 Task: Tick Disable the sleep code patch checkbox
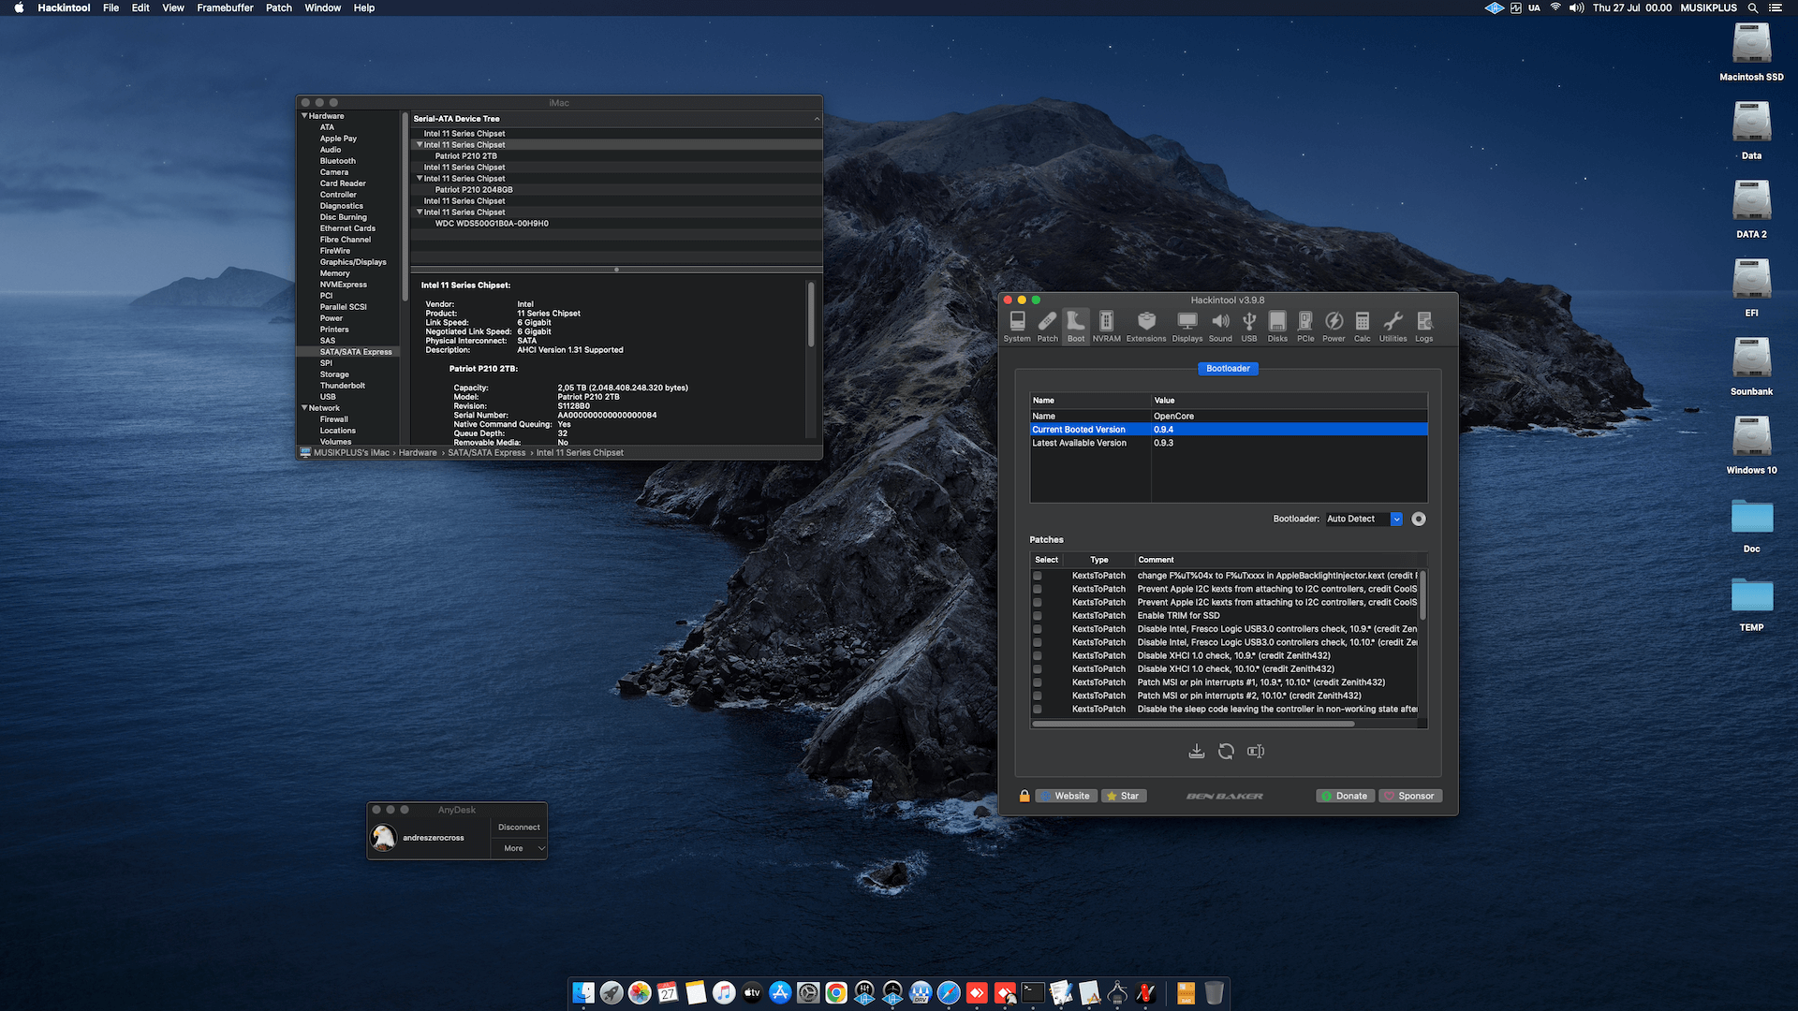[x=1037, y=709]
